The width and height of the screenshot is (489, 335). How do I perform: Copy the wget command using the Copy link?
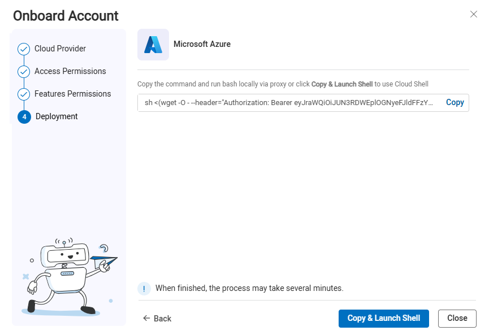click(x=455, y=103)
